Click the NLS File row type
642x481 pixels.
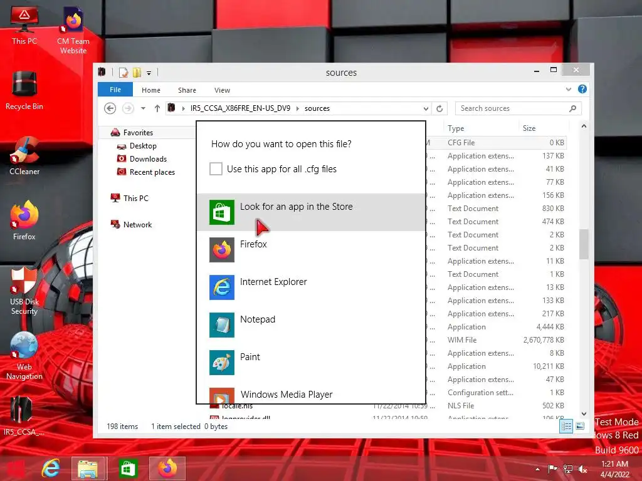pos(461,406)
